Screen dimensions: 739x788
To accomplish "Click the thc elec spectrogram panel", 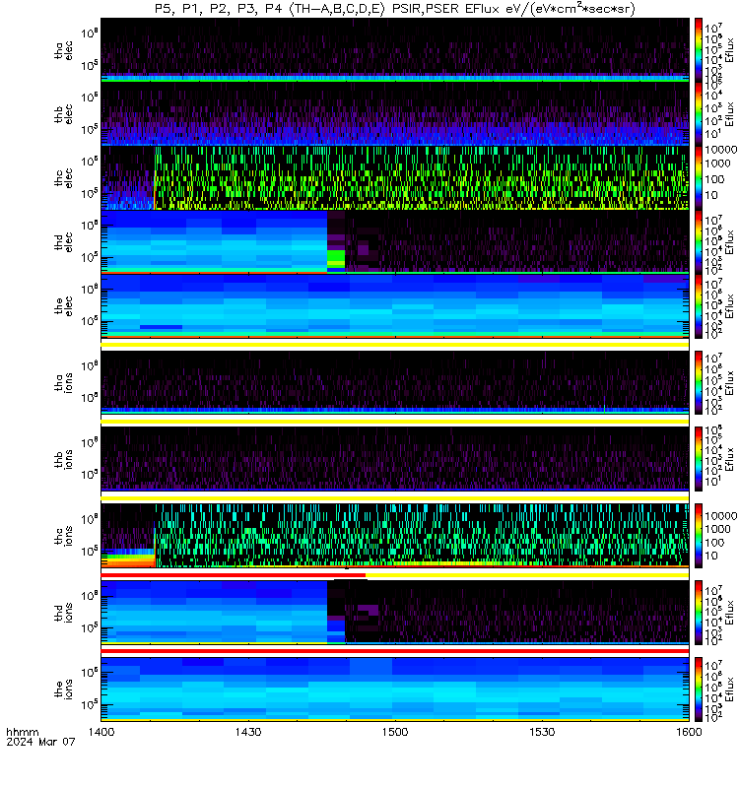I will pyautogui.click(x=395, y=177).
